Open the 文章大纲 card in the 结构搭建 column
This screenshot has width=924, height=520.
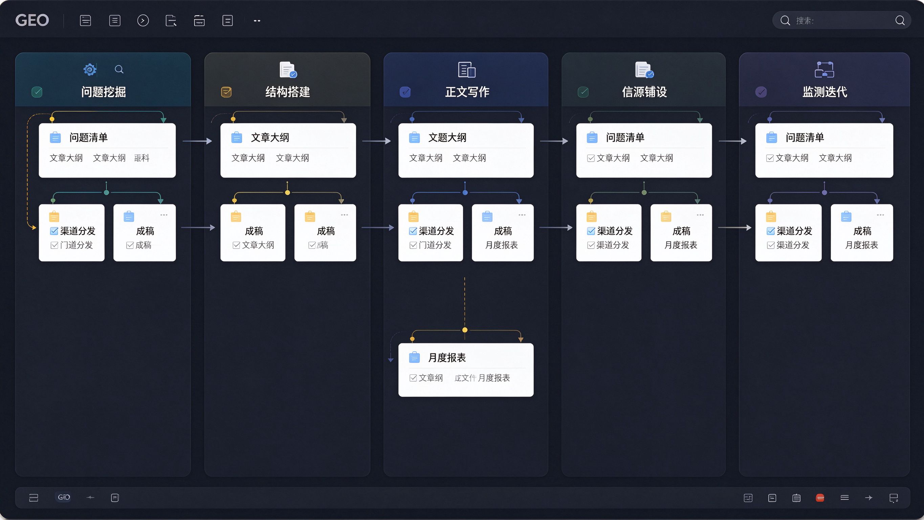[288, 150]
